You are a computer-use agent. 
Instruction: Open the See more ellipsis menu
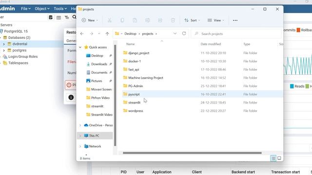pyautogui.click(x=235, y=20)
